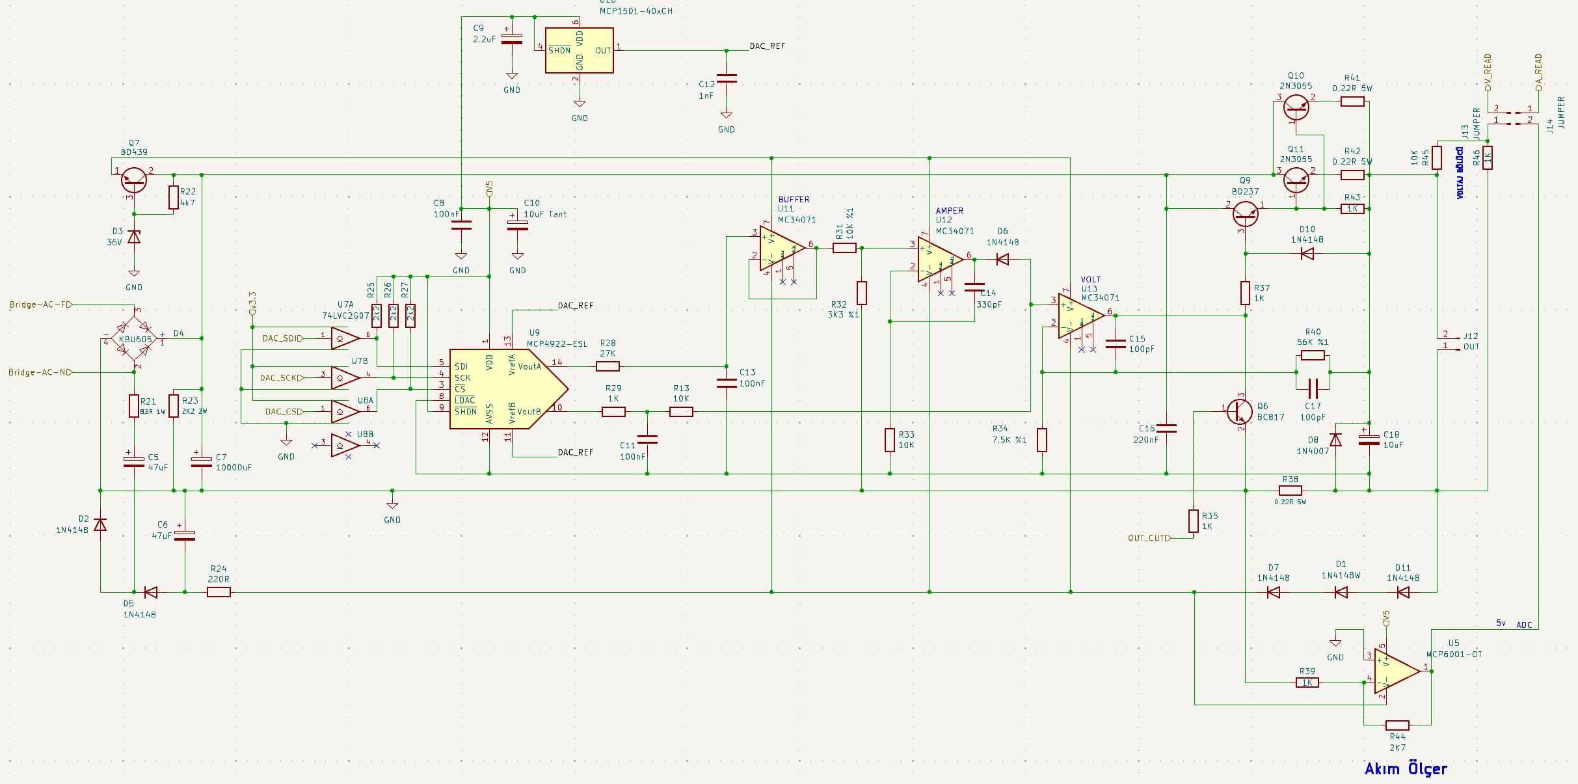The image size is (1578, 784).
Task: Select the U7A buffer gate on DAC_SDI
Action: click(345, 338)
